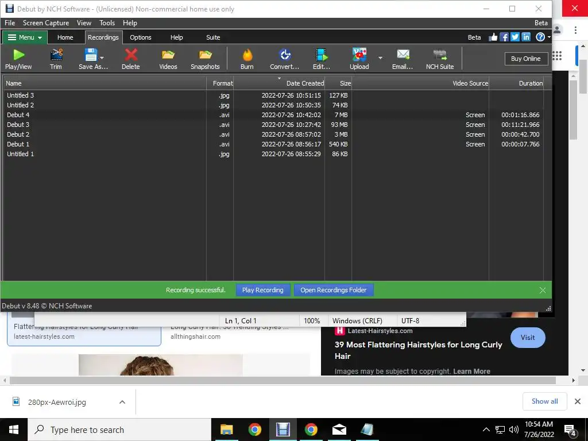The width and height of the screenshot is (588, 441).
Task: Select the Debut 4 recording row
Action: (273, 115)
